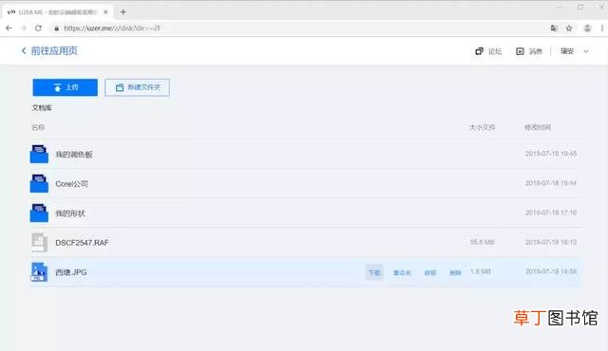Click the browser forward arrow

[24, 28]
